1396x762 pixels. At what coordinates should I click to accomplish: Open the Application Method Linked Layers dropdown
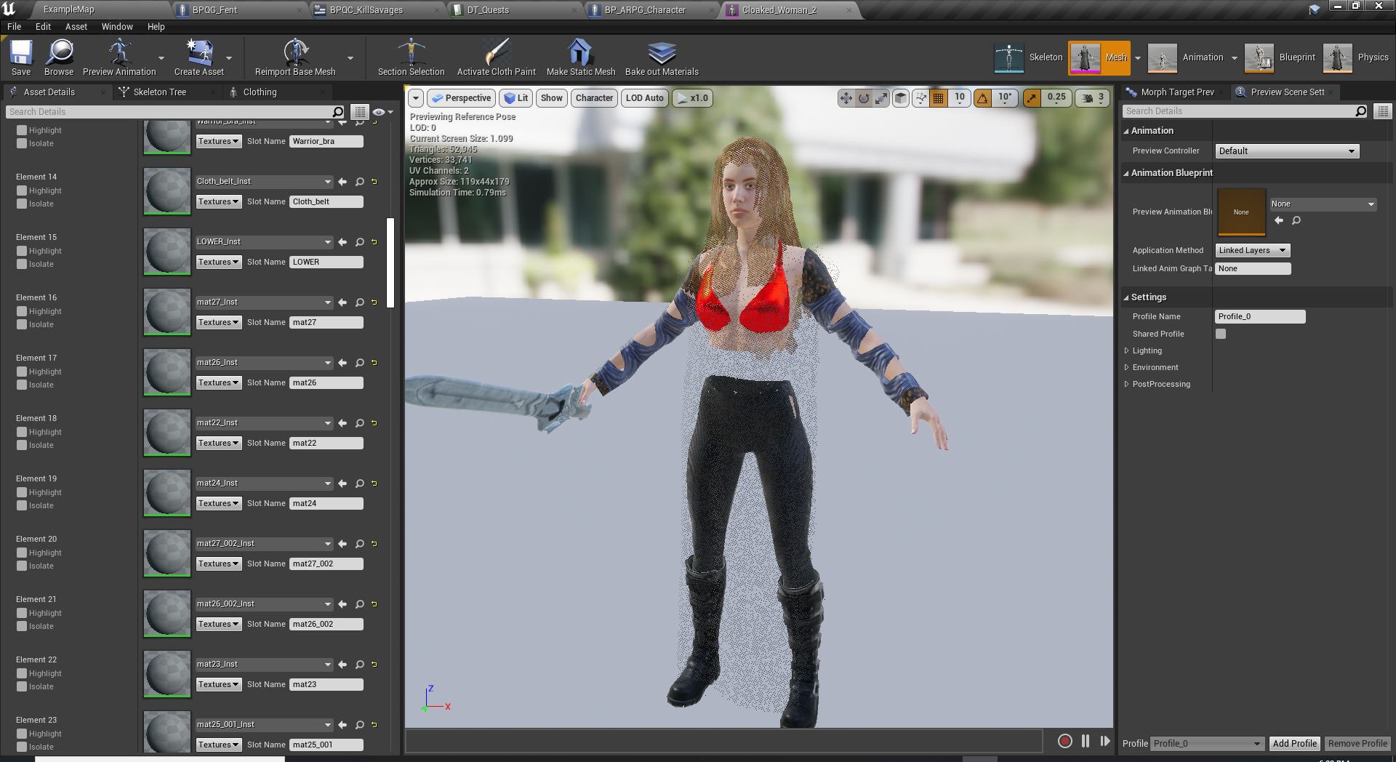click(x=1253, y=250)
